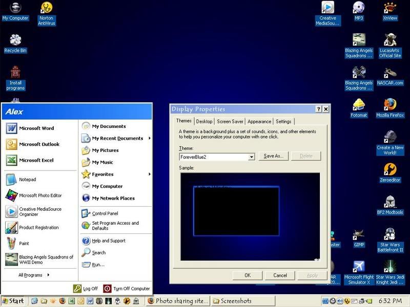Select the MP3 desktop shortcut

[359, 11]
